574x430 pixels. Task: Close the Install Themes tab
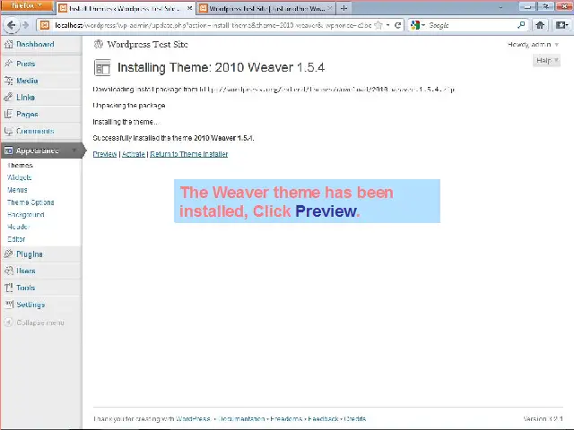click(x=189, y=8)
